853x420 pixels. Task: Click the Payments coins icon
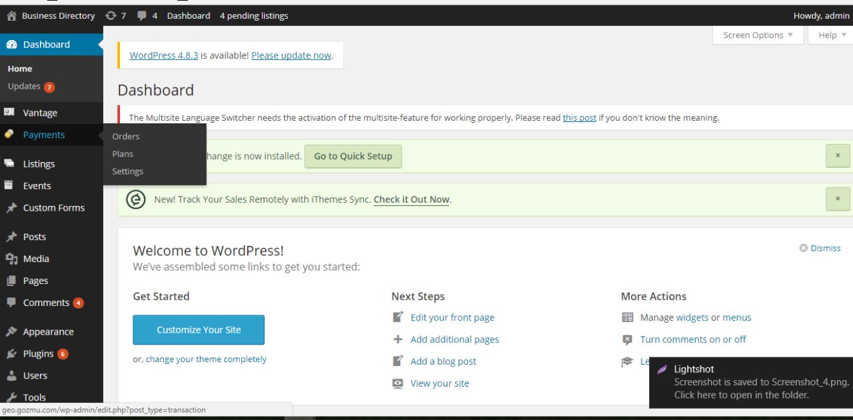click(x=9, y=135)
